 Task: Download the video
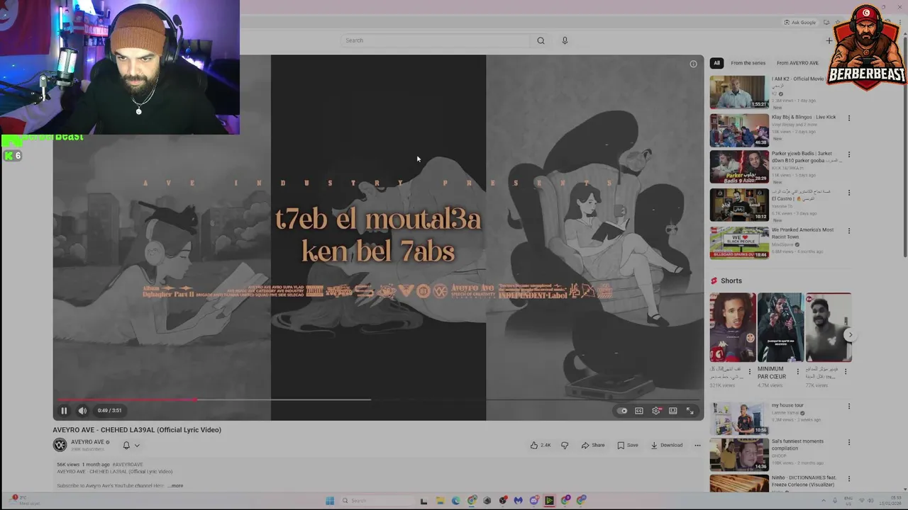[x=667, y=446]
